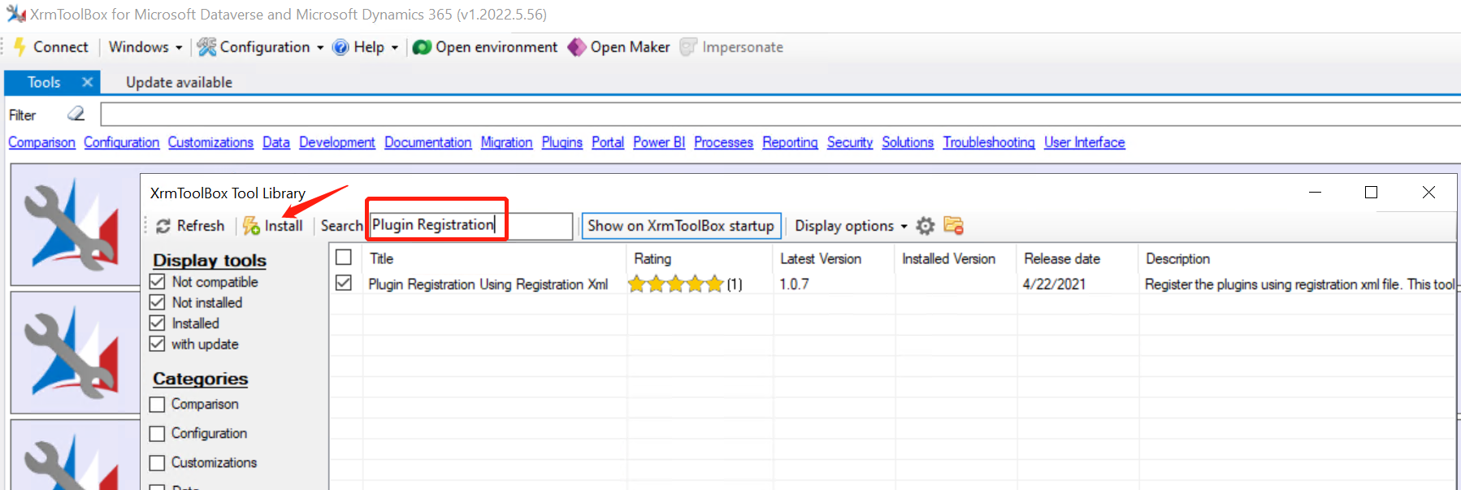Open the Documentation category link
This screenshot has height=490, width=1461.
click(427, 142)
